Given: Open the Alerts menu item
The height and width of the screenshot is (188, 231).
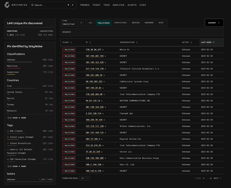Looking at the screenshot, I should coord(132,5).
